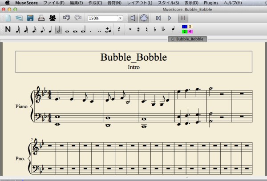Screen dimensions: 267x181
Task: Create a new score document
Action: pos(8,18)
